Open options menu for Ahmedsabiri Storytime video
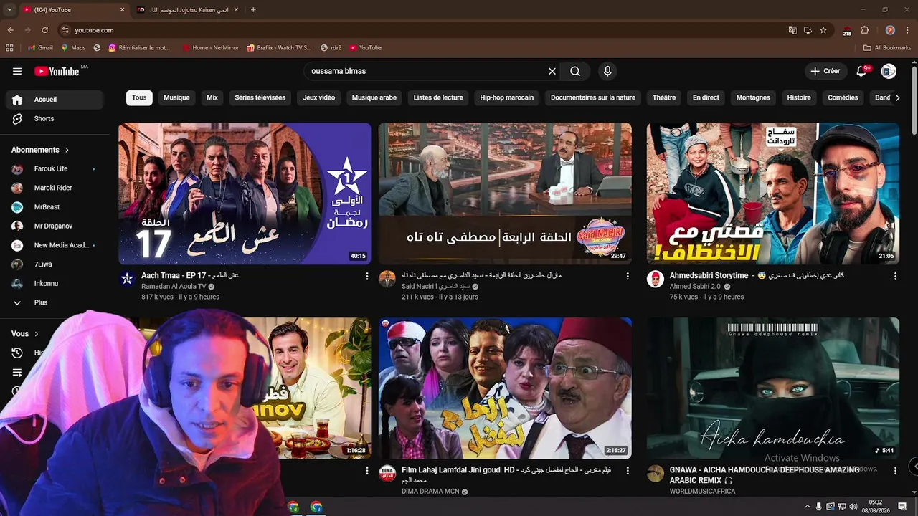Image resolution: width=918 pixels, height=516 pixels. click(x=895, y=276)
